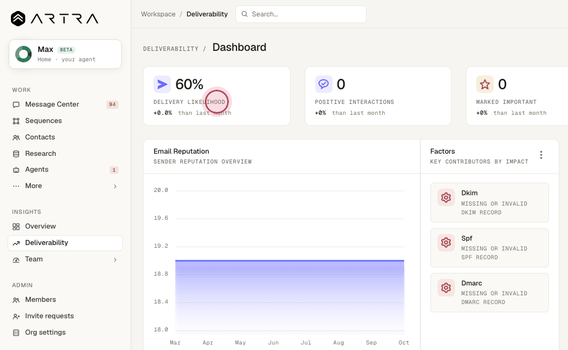Screen dimensions: 568x350
Task: Open the Dmarc factor card
Action: (x=489, y=293)
